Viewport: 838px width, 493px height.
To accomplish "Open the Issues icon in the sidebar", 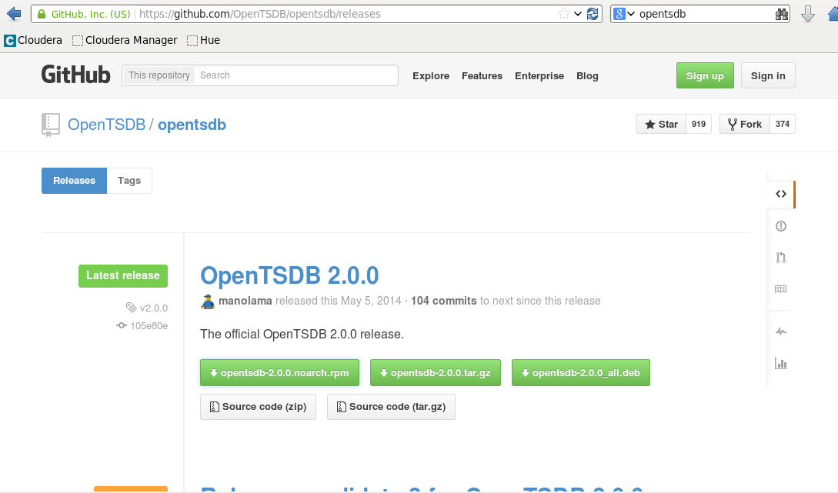I will 780,226.
